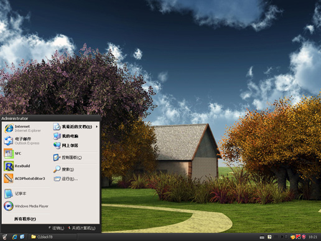
Task: Click the help question-mark tray icon
Action: [269, 237]
